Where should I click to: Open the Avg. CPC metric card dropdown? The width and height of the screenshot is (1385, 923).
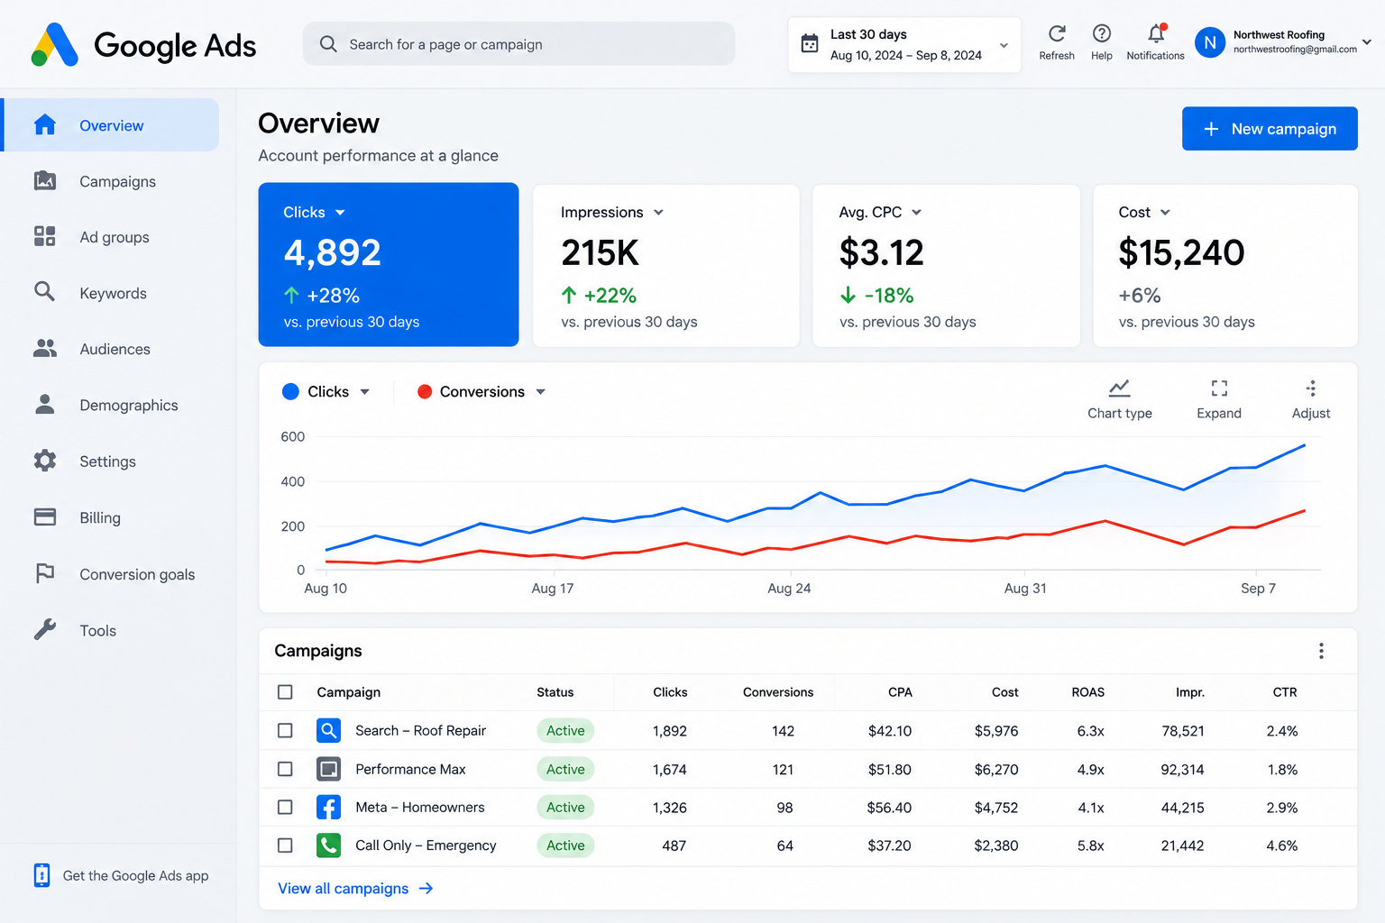coord(916,213)
